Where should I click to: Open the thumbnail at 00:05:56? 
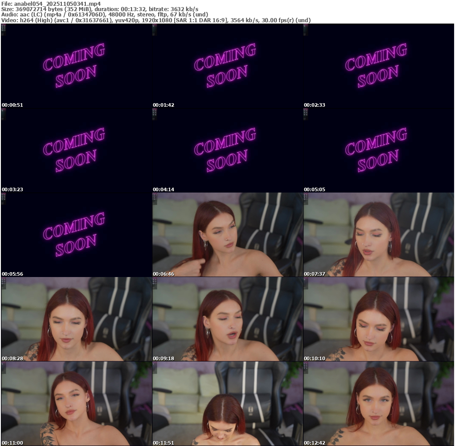pyautogui.click(x=76, y=235)
